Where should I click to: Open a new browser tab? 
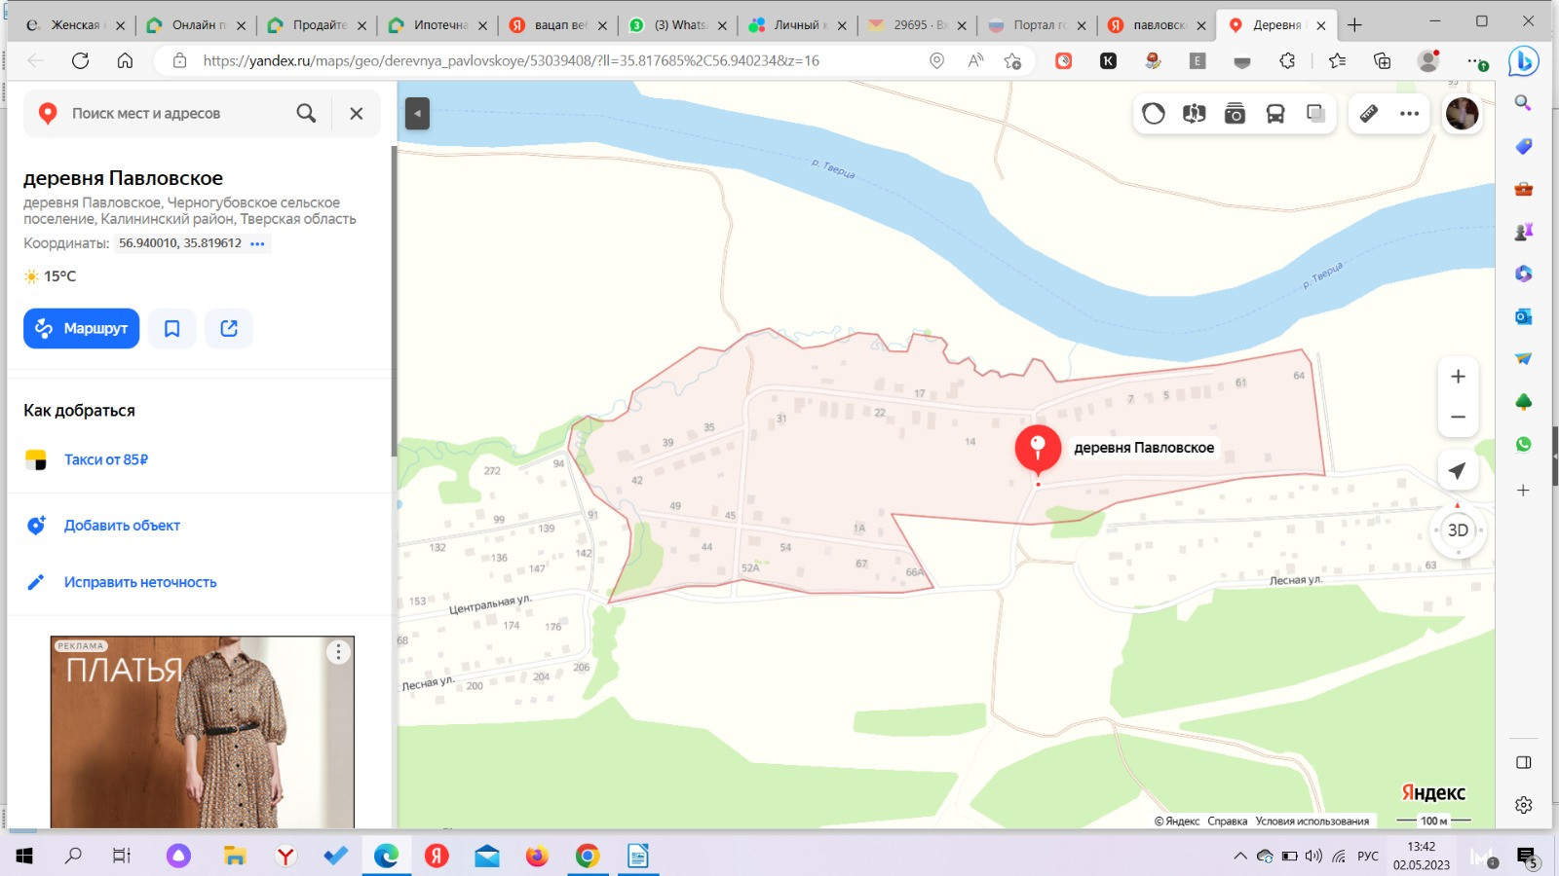(1354, 25)
